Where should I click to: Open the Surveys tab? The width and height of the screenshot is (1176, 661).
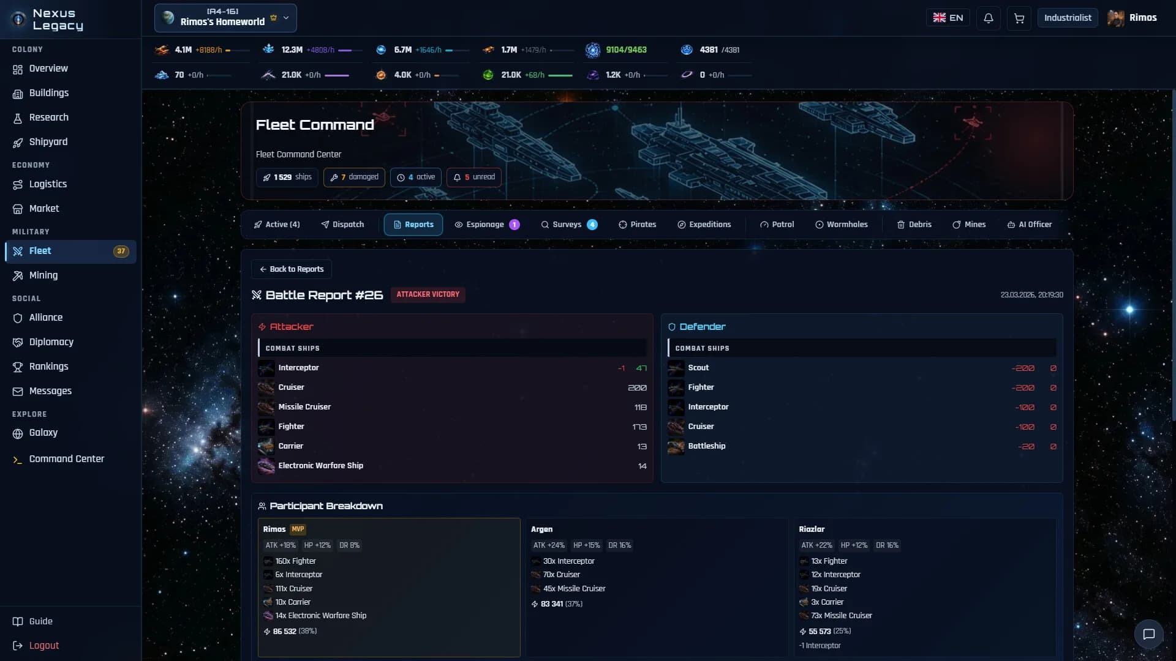(x=568, y=225)
